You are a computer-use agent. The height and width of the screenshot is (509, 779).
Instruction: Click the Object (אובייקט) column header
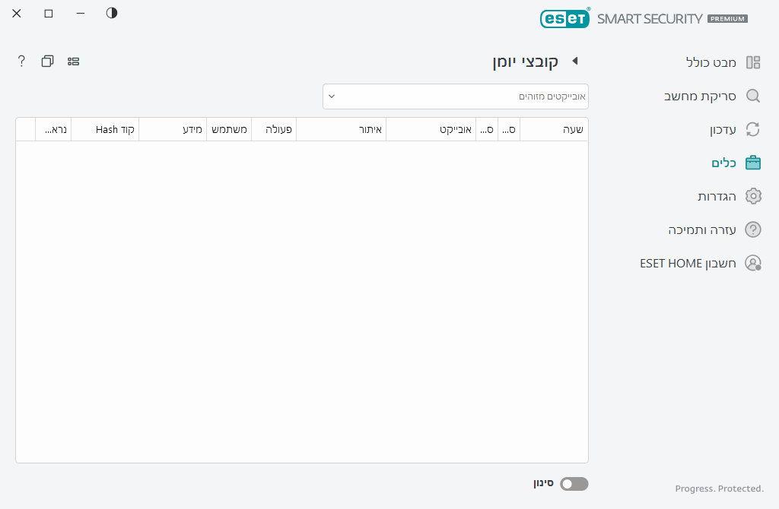431,130
